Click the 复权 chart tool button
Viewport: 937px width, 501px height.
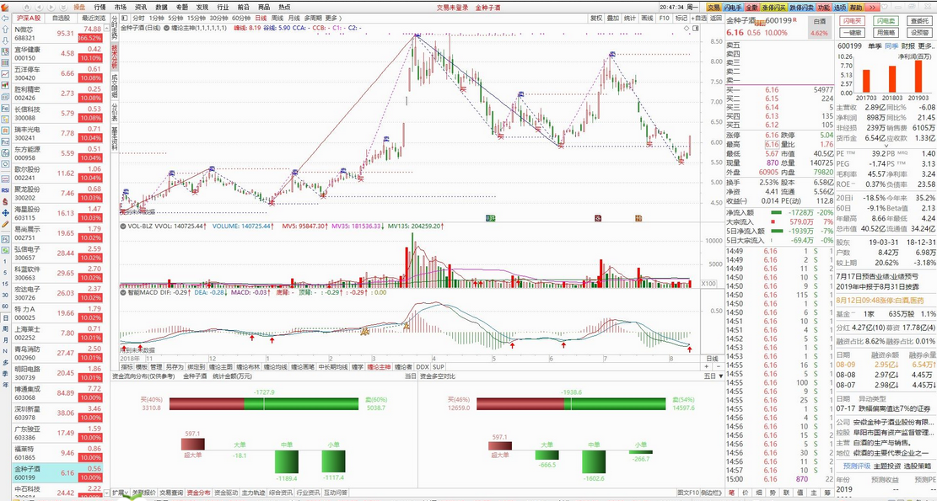[x=596, y=18]
